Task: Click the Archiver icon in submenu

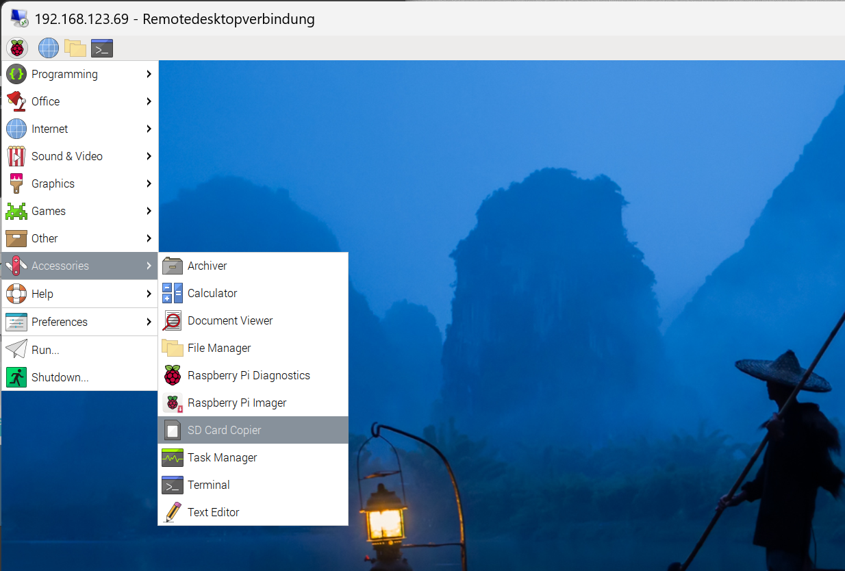Action: [x=173, y=266]
